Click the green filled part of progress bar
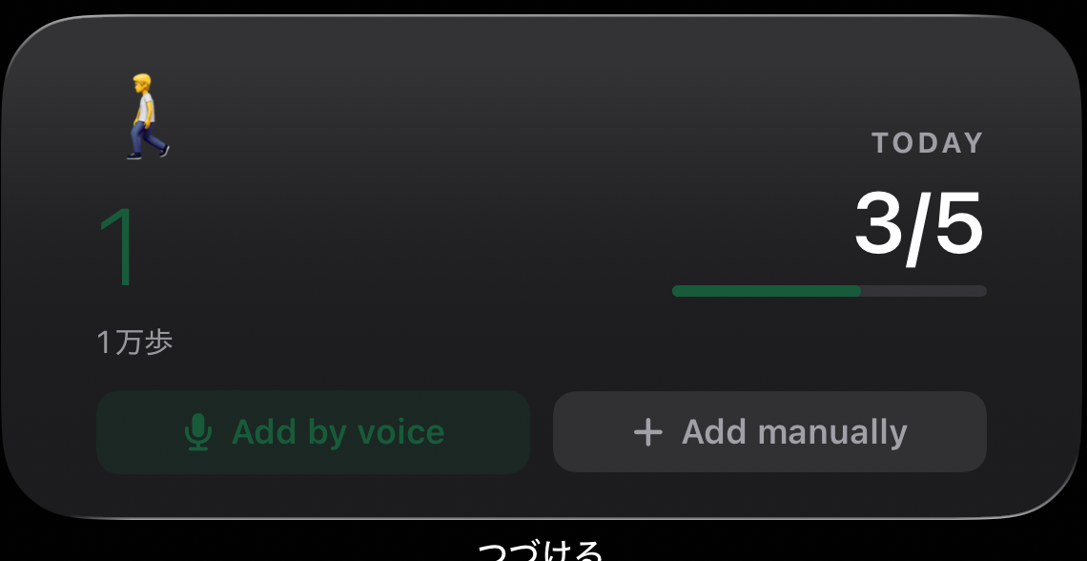This screenshot has height=561, width=1087. tap(767, 291)
